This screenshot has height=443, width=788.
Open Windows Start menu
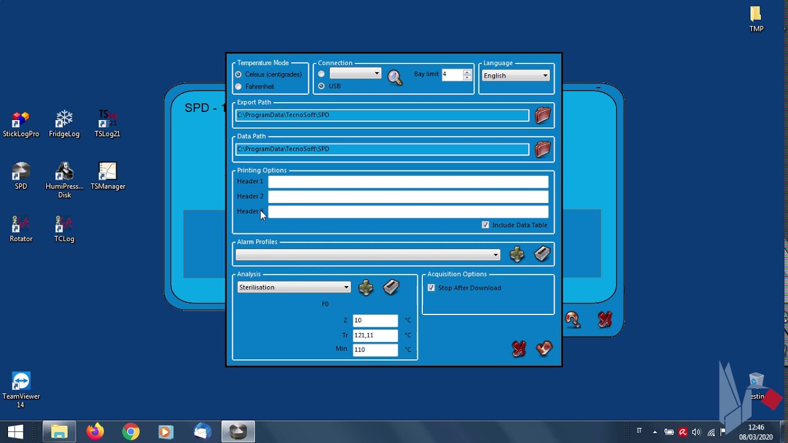[15, 432]
